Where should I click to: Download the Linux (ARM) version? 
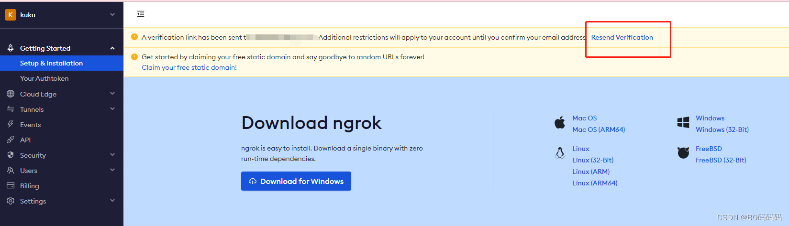click(591, 172)
